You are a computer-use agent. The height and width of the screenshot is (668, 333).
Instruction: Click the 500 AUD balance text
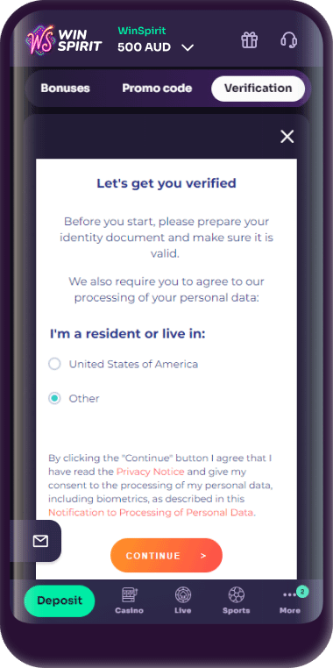(145, 46)
